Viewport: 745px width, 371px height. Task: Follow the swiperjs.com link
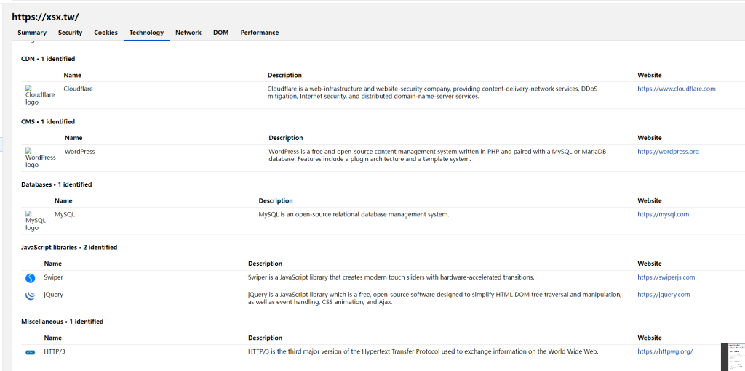click(x=666, y=277)
